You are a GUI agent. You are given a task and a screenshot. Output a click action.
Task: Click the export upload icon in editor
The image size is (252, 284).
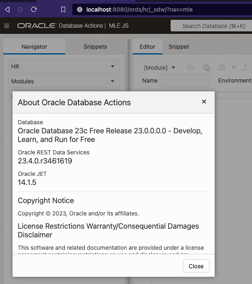(x=245, y=67)
